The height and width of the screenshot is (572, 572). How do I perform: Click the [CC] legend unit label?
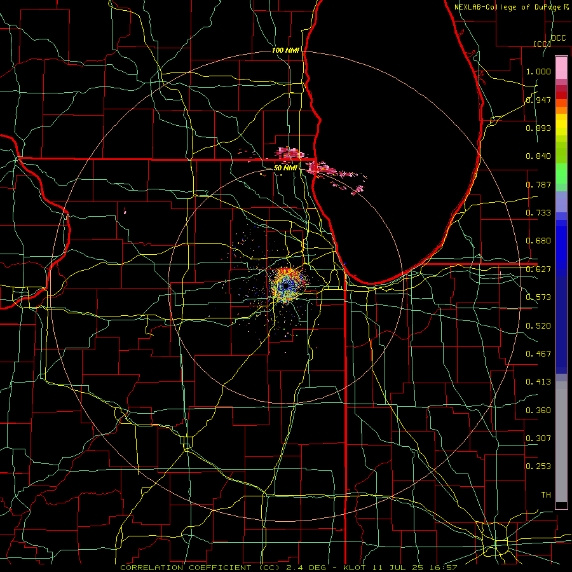pos(542,44)
